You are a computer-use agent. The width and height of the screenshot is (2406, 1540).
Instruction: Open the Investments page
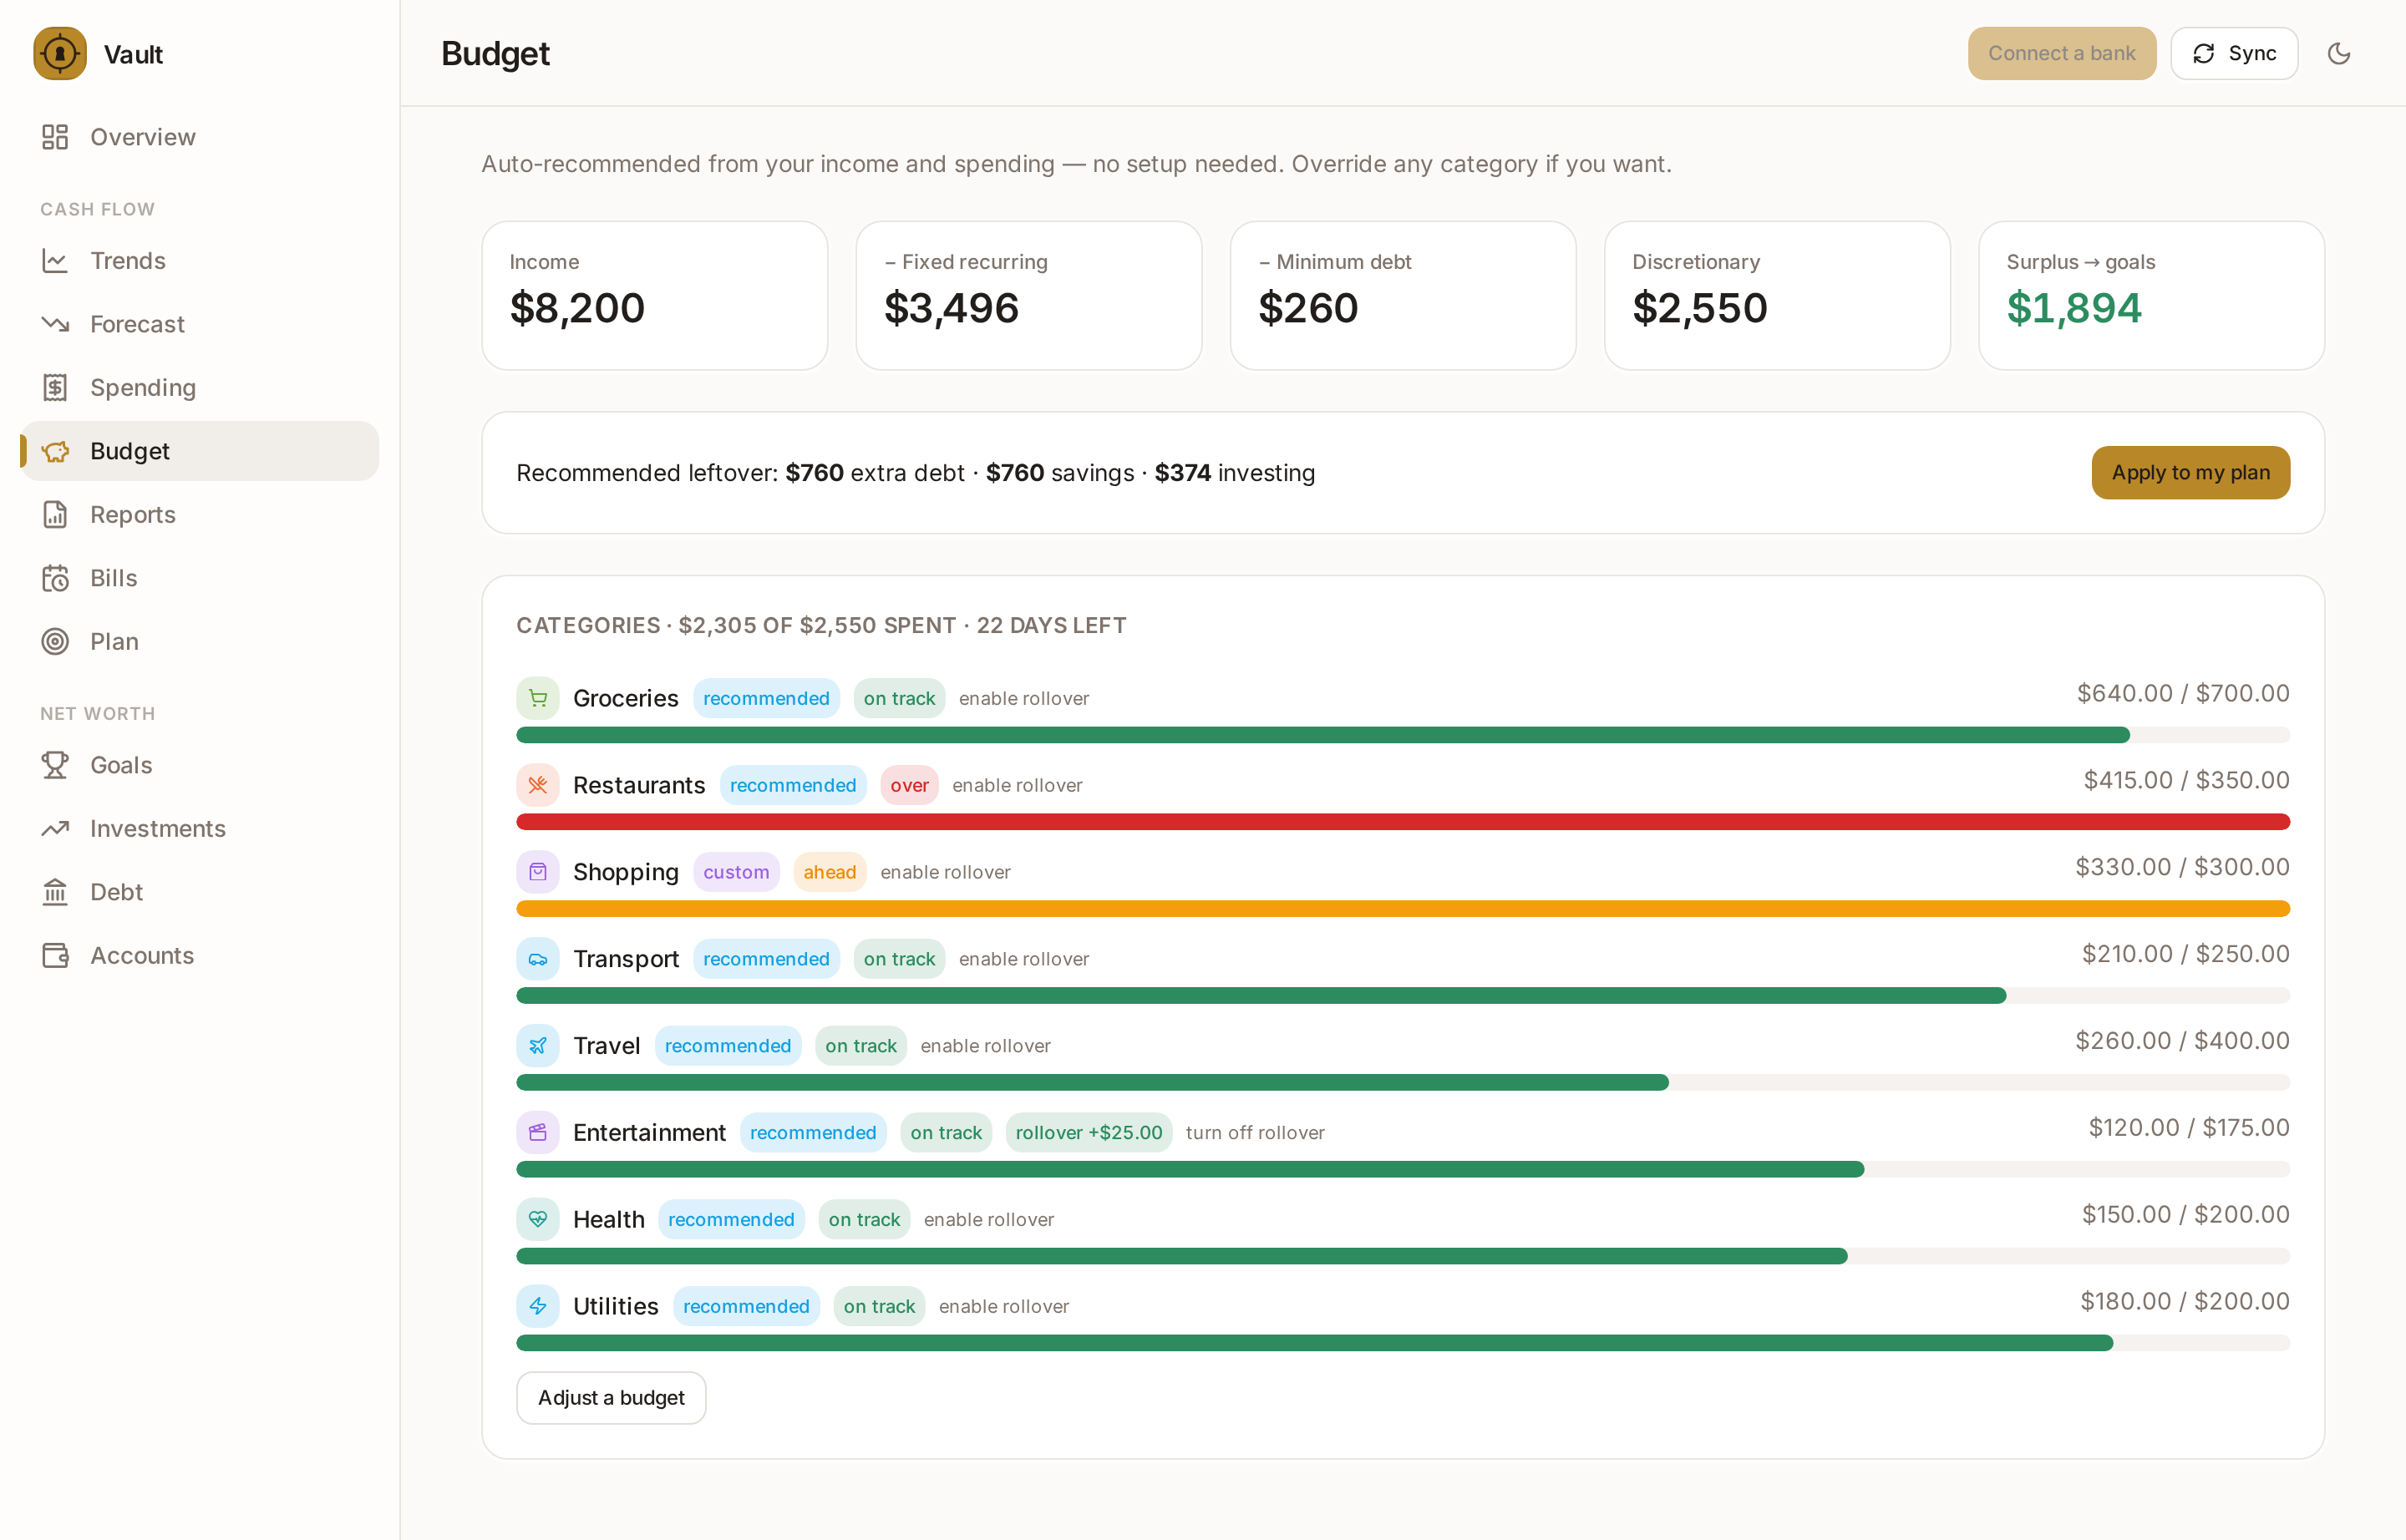point(200,829)
